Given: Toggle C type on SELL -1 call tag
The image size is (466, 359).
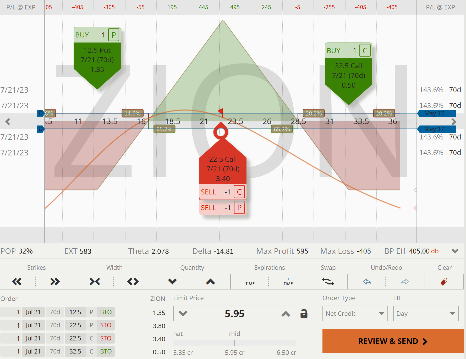Looking at the screenshot, I should click(x=239, y=192).
